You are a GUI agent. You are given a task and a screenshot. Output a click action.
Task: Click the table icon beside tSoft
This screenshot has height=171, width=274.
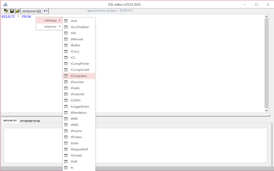point(66,162)
